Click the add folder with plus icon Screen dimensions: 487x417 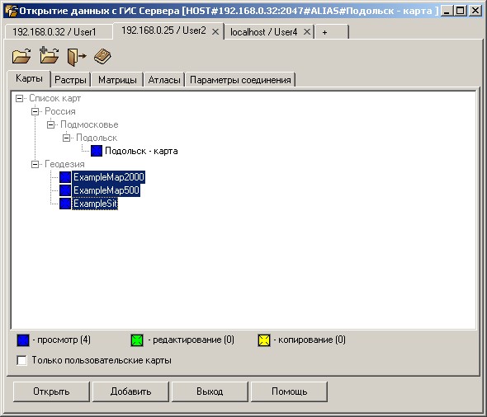click(x=49, y=55)
